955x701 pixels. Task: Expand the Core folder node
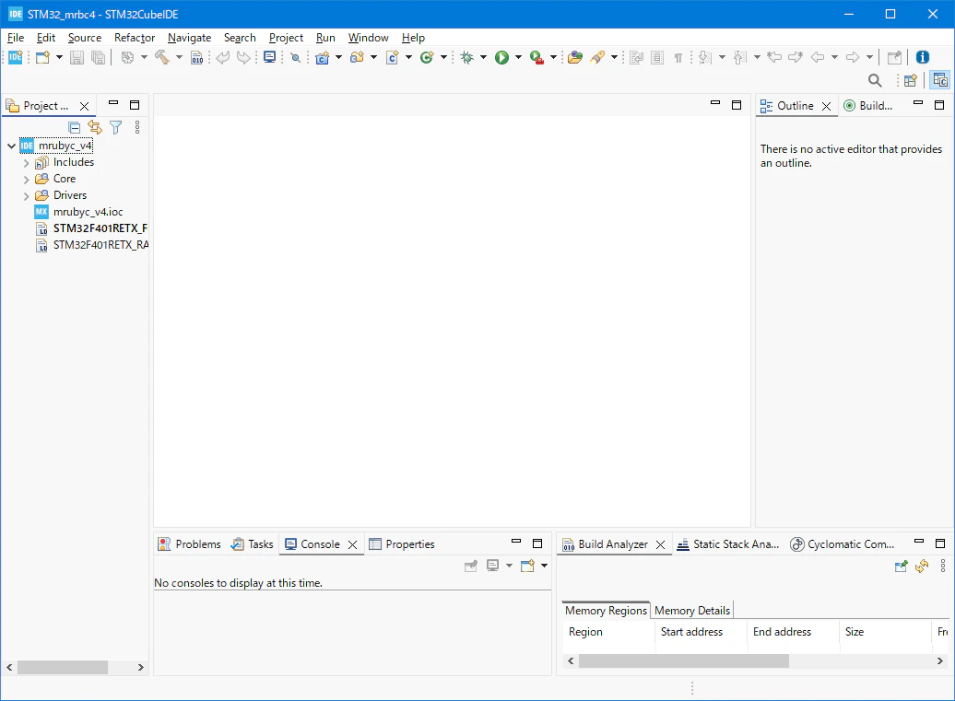(x=26, y=180)
